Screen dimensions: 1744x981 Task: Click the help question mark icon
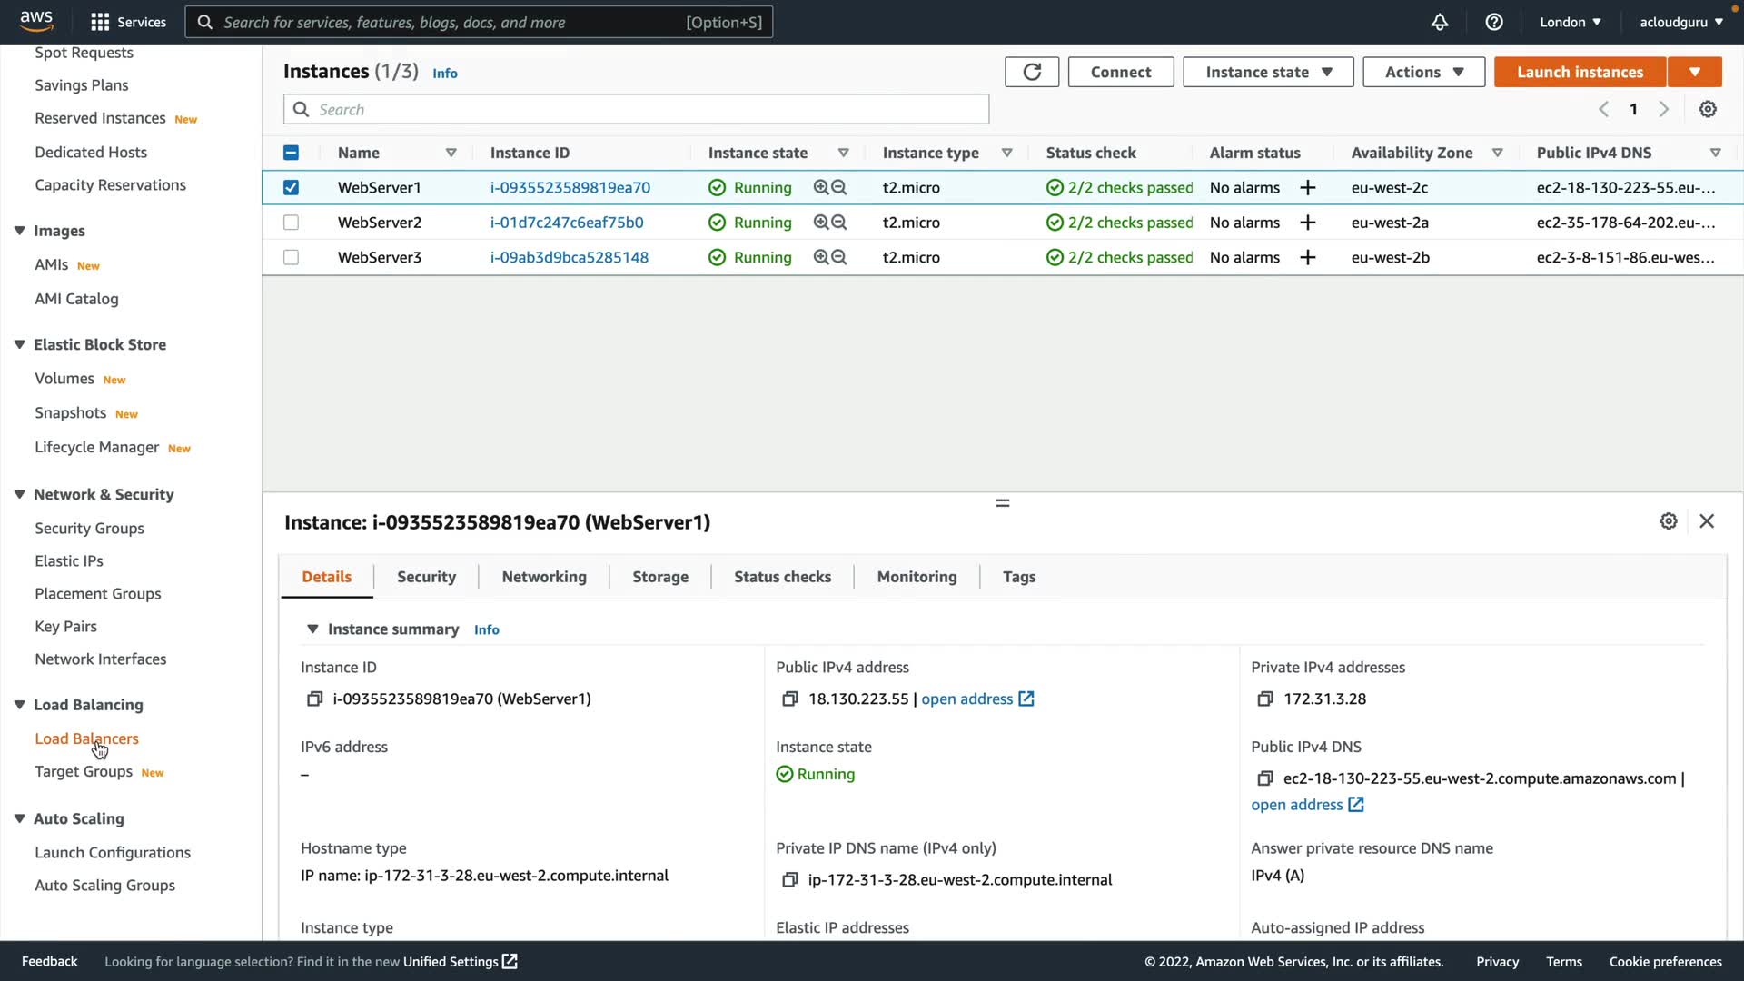tap(1494, 22)
